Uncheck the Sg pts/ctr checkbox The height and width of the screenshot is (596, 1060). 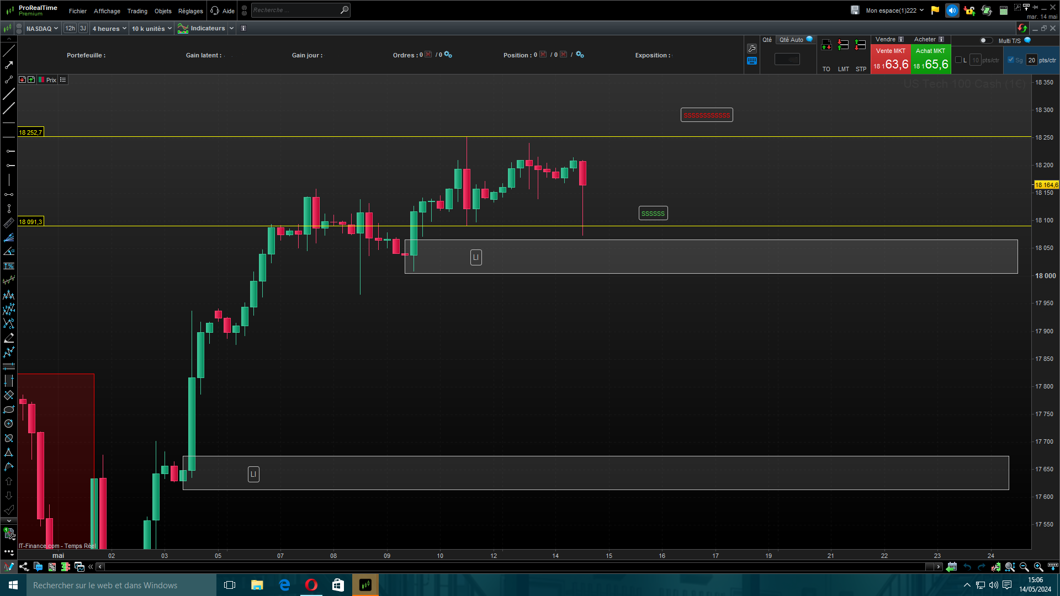(1011, 60)
